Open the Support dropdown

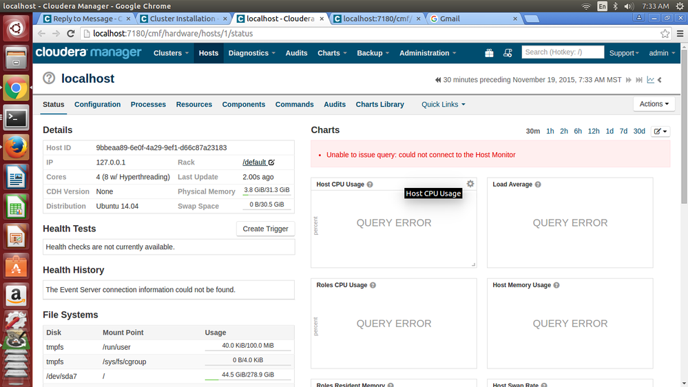pyautogui.click(x=624, y=53)
